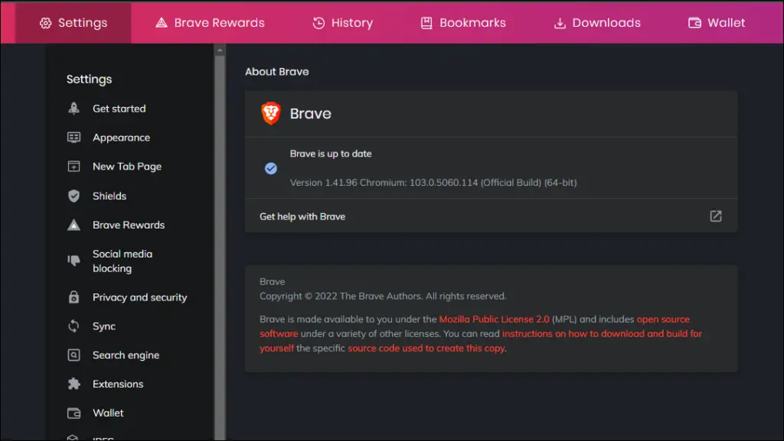Go to the Downloads tab
The width and height of the screenshot is (784, 441).
point(597,23)
